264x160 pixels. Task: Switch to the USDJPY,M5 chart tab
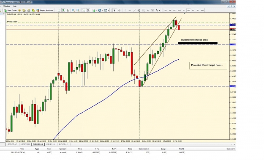click(x=25, y=144)
